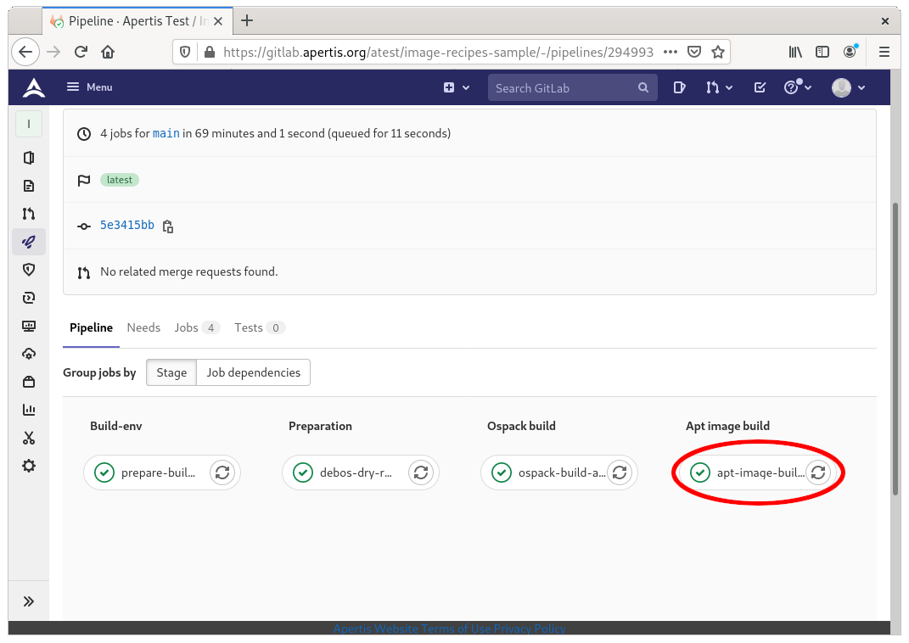Image resolution: width=909 pixels, height=643 pixels.
Task: Copy the commit SHA to clipboard
Action: (x=168, y=226)
